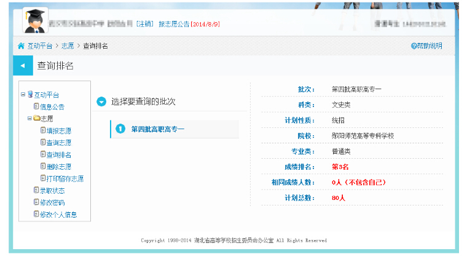Toggle the 选择要查询的批次 section arrow
This screenshot has height=259, width=467.
pyautogui.click(x=101, y=102)
